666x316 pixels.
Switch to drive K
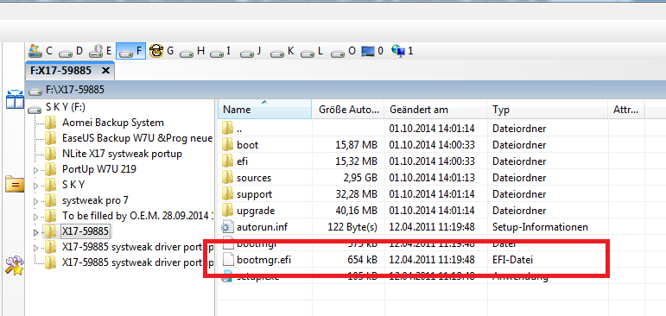282,52
